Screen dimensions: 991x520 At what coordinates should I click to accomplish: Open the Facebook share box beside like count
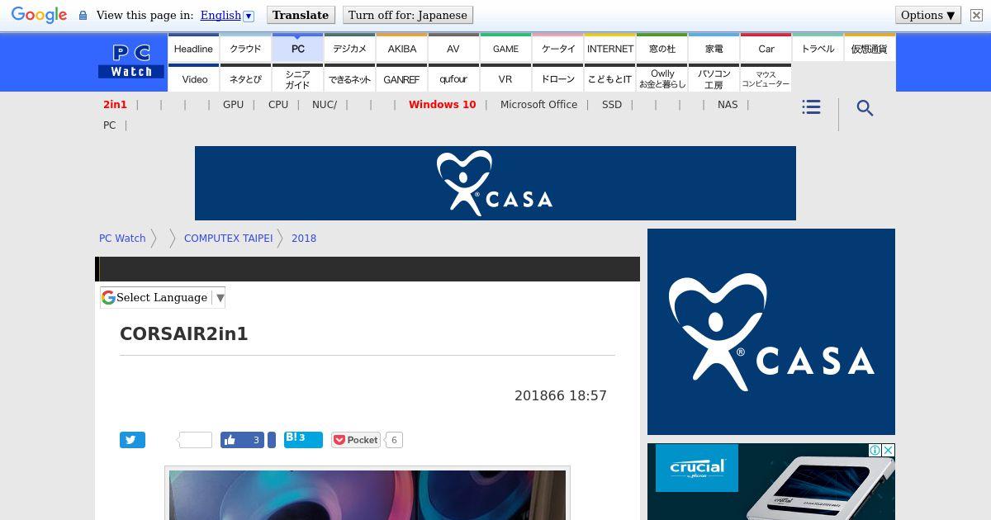pos(272,440)
